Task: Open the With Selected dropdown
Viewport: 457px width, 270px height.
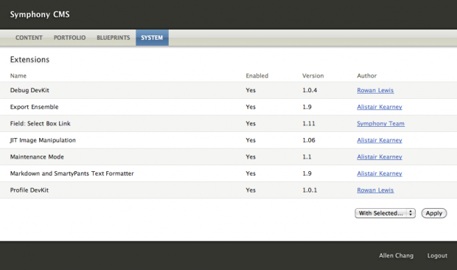Action: pos(385,213)
